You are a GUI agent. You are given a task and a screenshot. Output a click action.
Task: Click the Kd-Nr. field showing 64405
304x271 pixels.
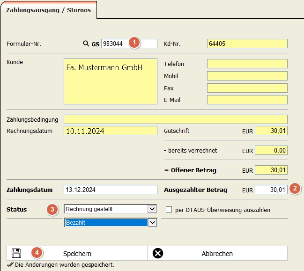coord(247,44)
